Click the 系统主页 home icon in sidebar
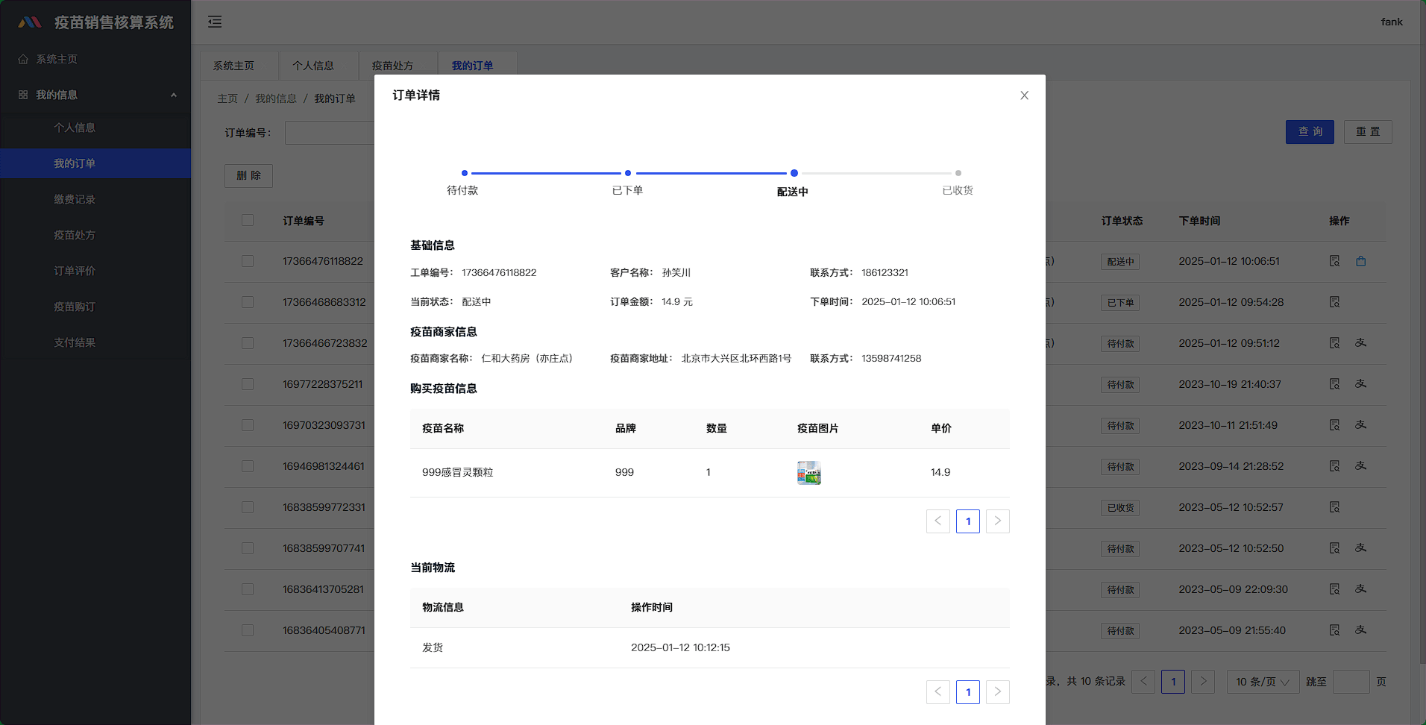 click(x=23, y=59)
